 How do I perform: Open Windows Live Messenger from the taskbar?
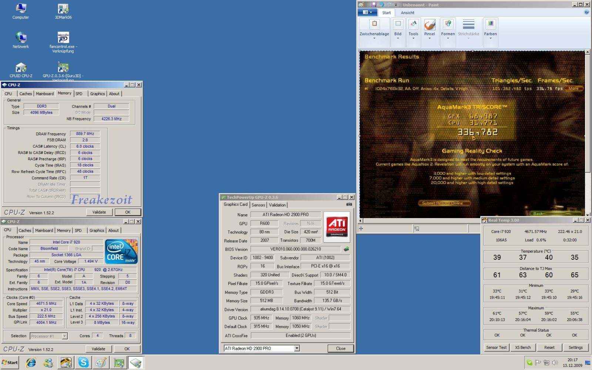[x=48, y=363]
